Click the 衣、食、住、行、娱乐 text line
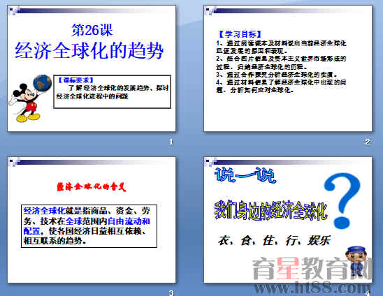The width and height of the screenshot is (383, 296). (274, 240)
